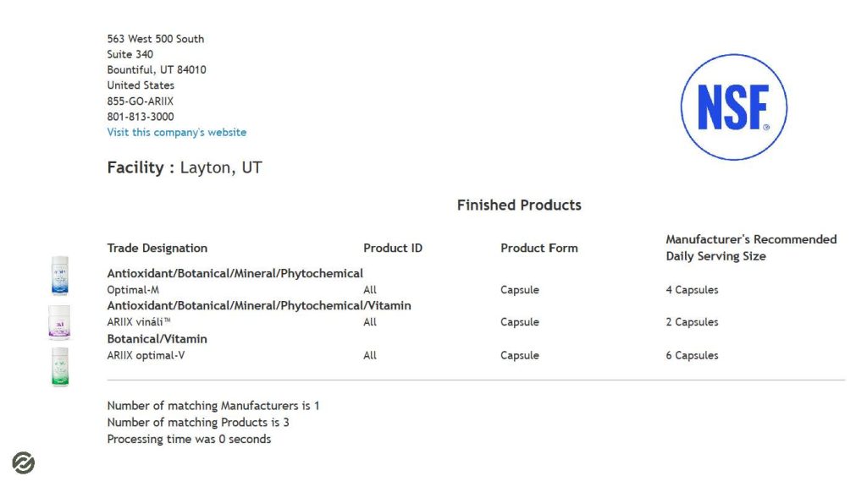This screenshot has height=487, width=867.
Task: Click the Facility : Layton, UT heading
Action: click(185, 168)
